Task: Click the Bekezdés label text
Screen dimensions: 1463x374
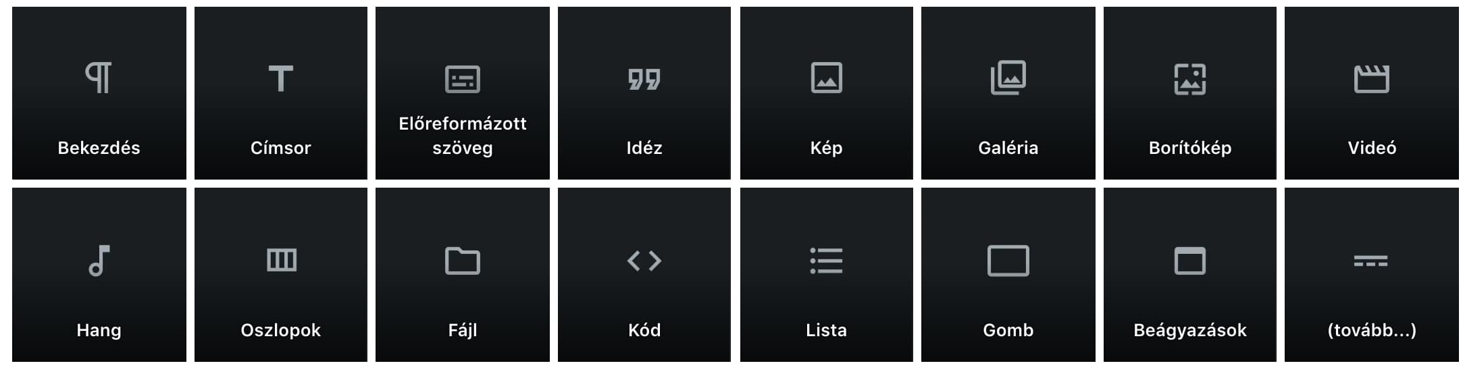Action: (99, 148)
